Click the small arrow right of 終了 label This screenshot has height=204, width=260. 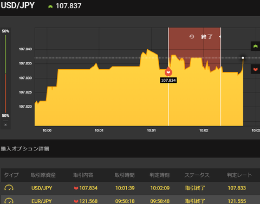tap(220, 37)
